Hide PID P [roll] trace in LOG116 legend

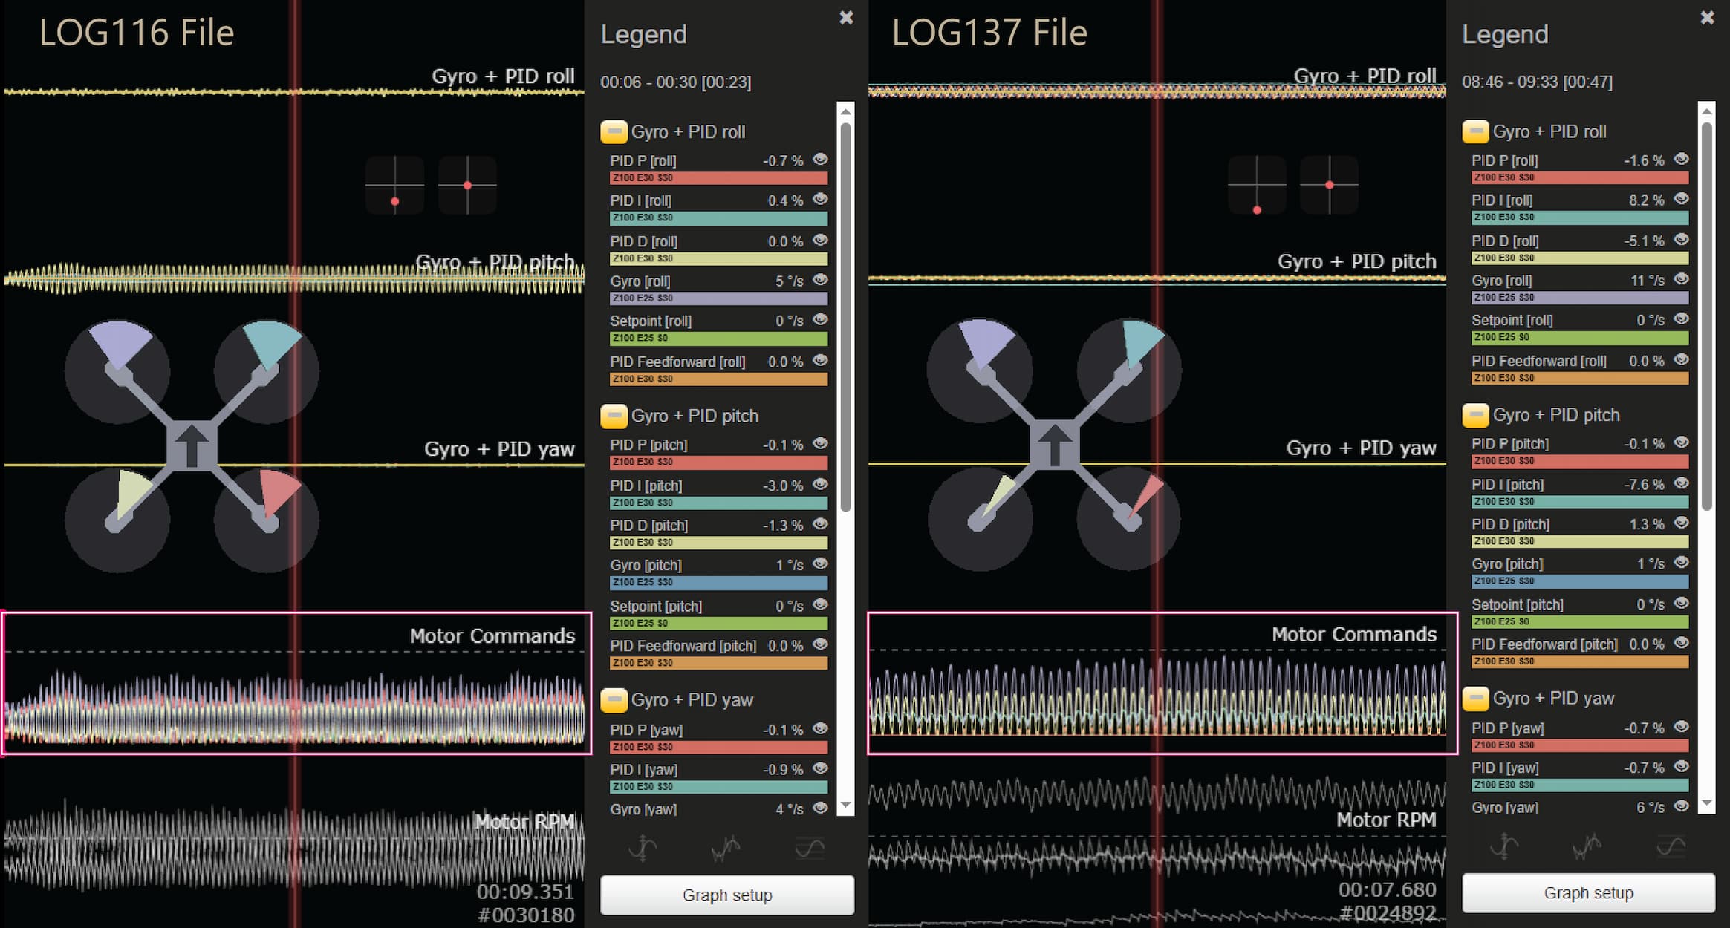(820, 160)
